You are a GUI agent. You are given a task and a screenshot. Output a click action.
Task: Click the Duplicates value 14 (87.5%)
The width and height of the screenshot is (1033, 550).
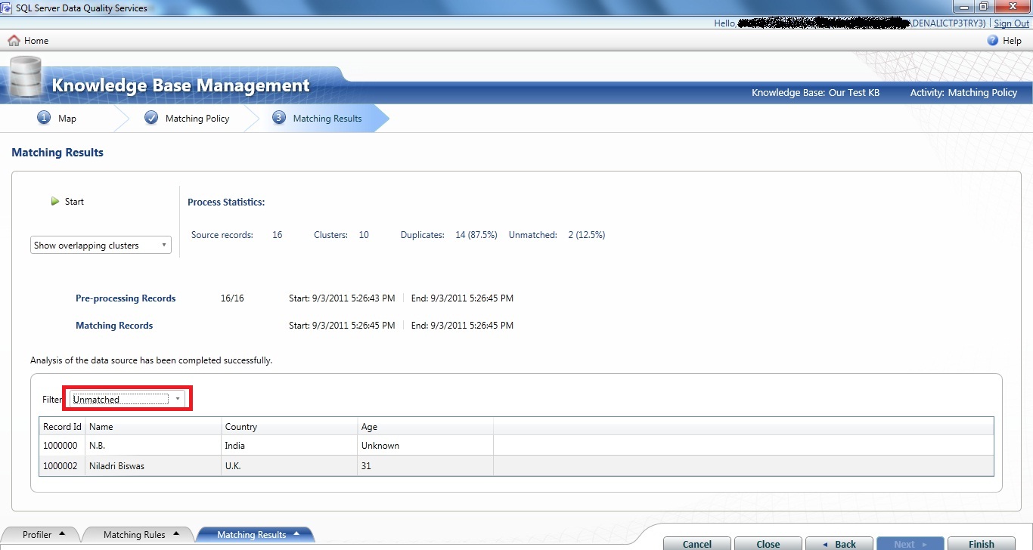tap(476, 235)
